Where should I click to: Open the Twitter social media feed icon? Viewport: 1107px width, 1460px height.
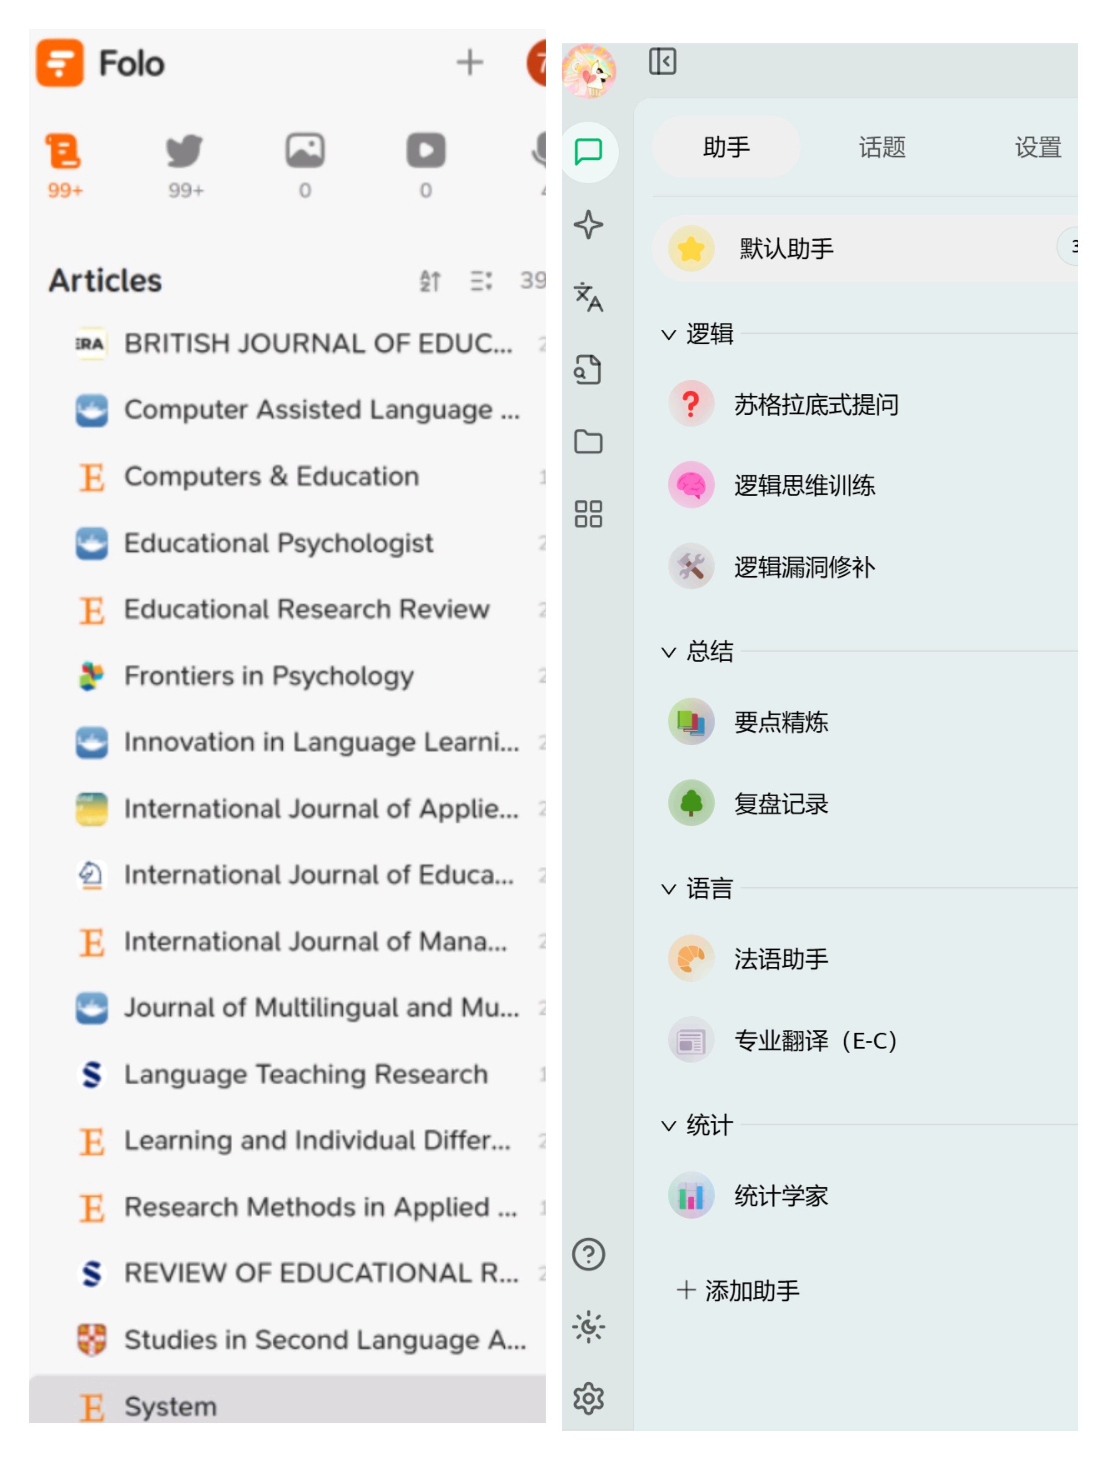pos(185,151)
